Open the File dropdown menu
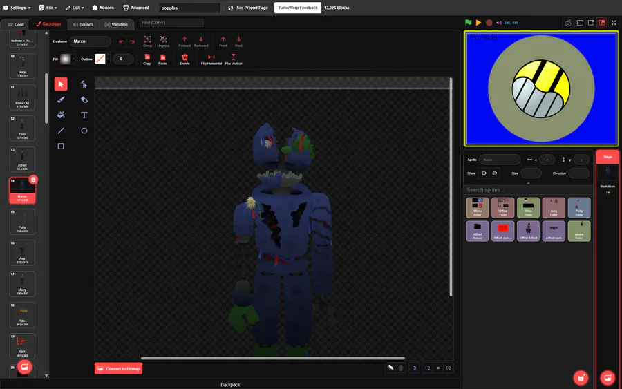 (x=48, y=8)
